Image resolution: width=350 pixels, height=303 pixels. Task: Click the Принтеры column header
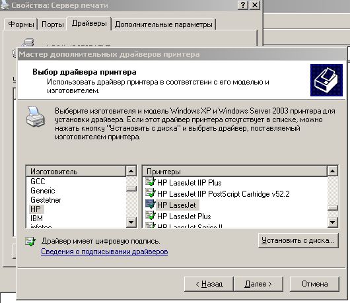235,172
